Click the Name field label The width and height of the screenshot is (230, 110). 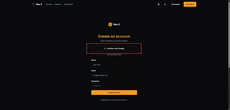94,60
